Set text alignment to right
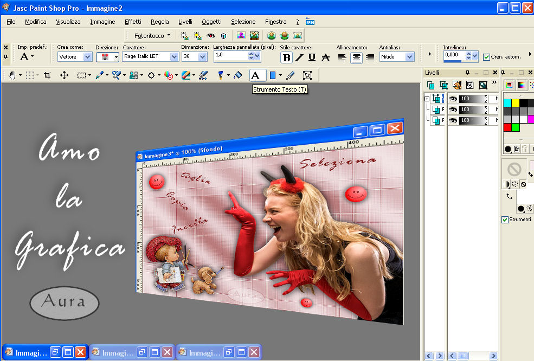 point(370,57)
